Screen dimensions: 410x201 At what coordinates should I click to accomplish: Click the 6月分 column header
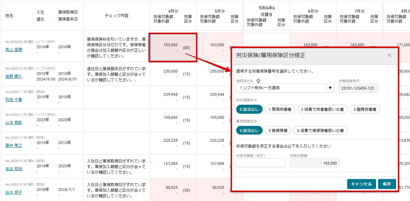tap(313, 11)
